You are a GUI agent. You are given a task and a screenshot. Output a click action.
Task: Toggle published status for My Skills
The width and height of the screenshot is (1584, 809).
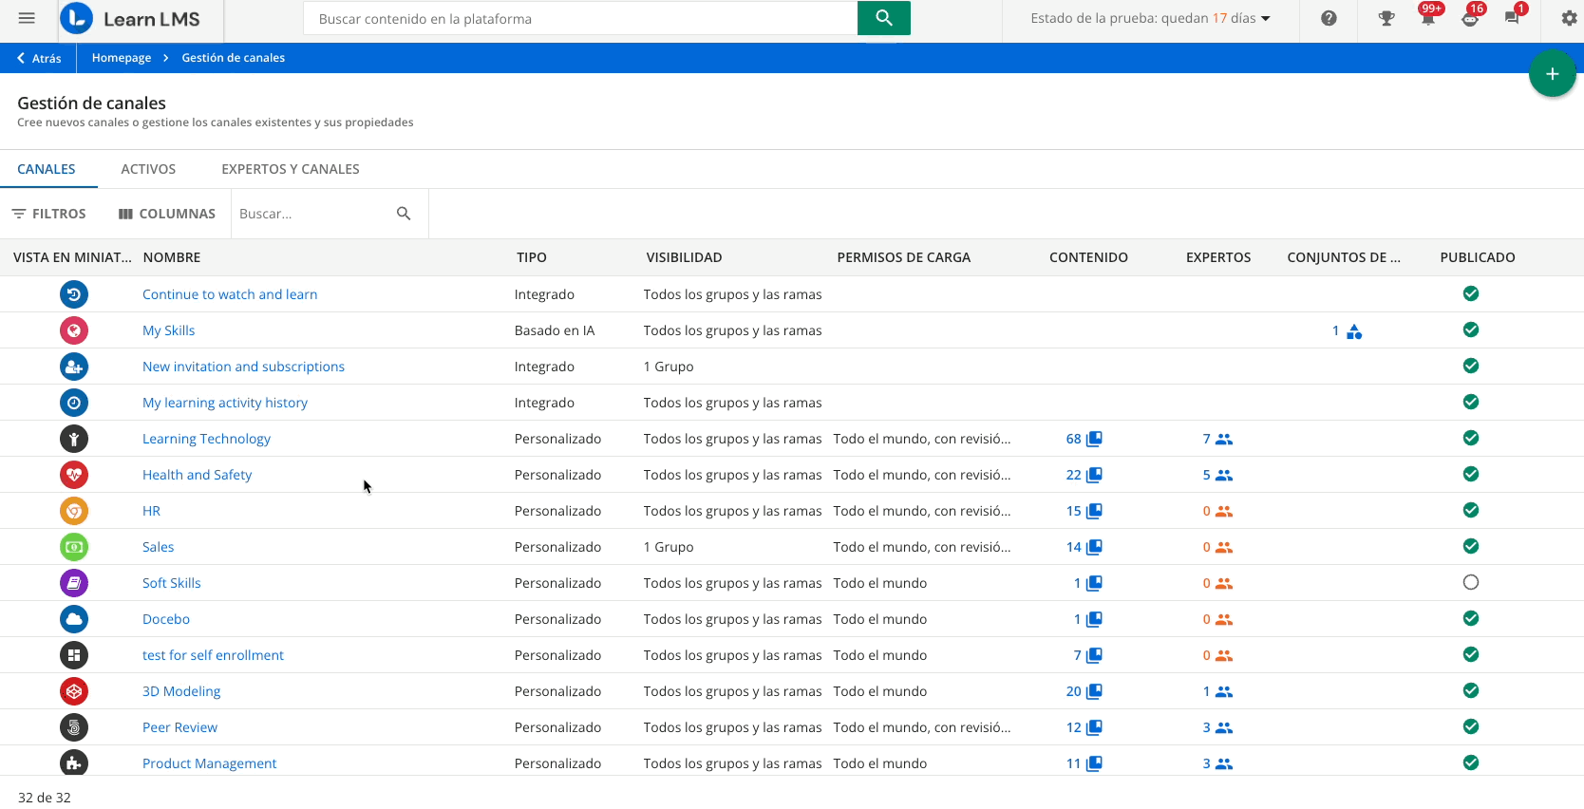(x=1471, y=329)
